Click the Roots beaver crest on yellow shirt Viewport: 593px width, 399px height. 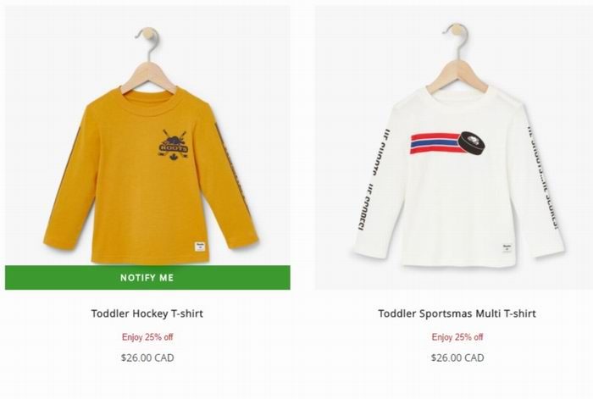[173, 145]
